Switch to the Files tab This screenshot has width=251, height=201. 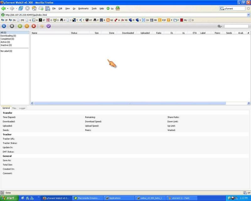click(14, 108)
